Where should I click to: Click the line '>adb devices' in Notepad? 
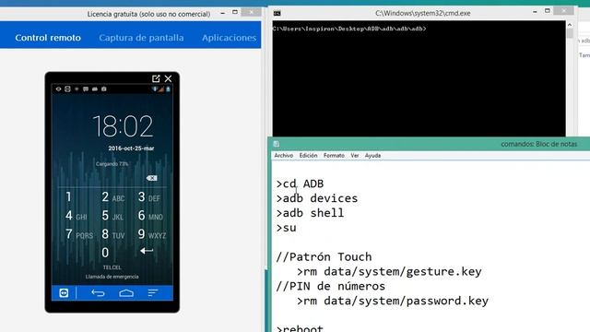pyautogui.click(x=317, y=198)
